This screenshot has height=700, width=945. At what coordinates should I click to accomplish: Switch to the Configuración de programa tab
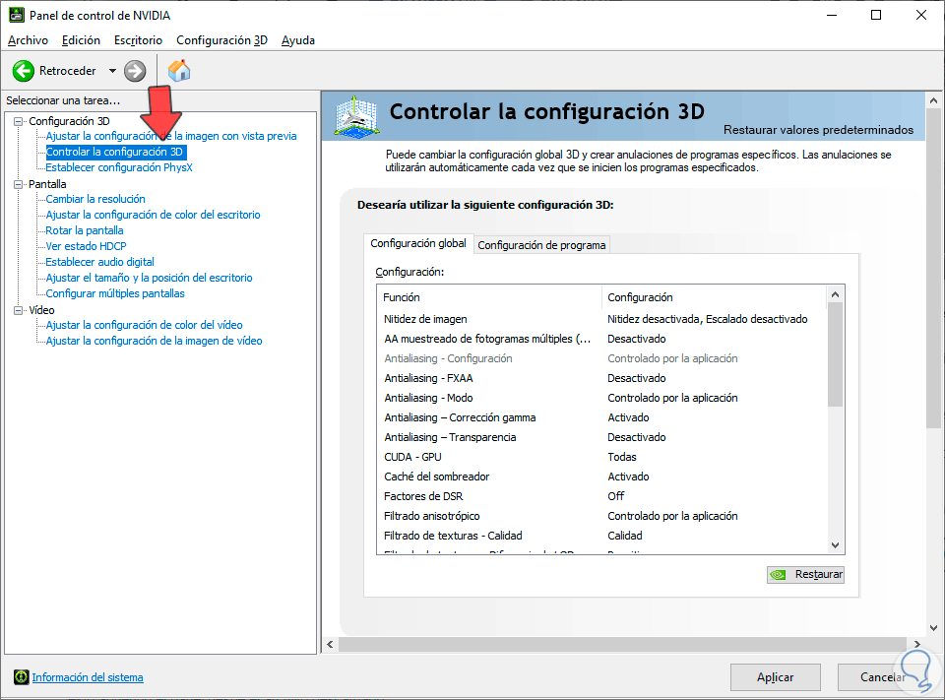541,245
